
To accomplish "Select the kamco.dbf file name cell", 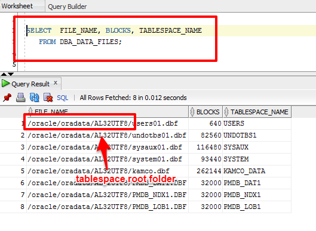I will pyautogui.click(x=108, y=171).
